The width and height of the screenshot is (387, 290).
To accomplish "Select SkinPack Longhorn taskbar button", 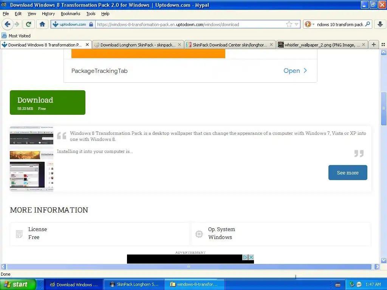I will tap(134, 284).
